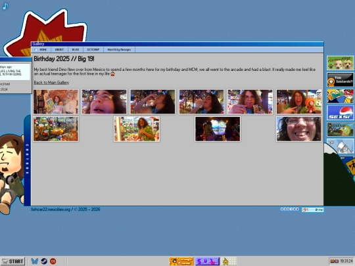
Task: Click the visitor hit counter digits
Action: tap(289, 210)
